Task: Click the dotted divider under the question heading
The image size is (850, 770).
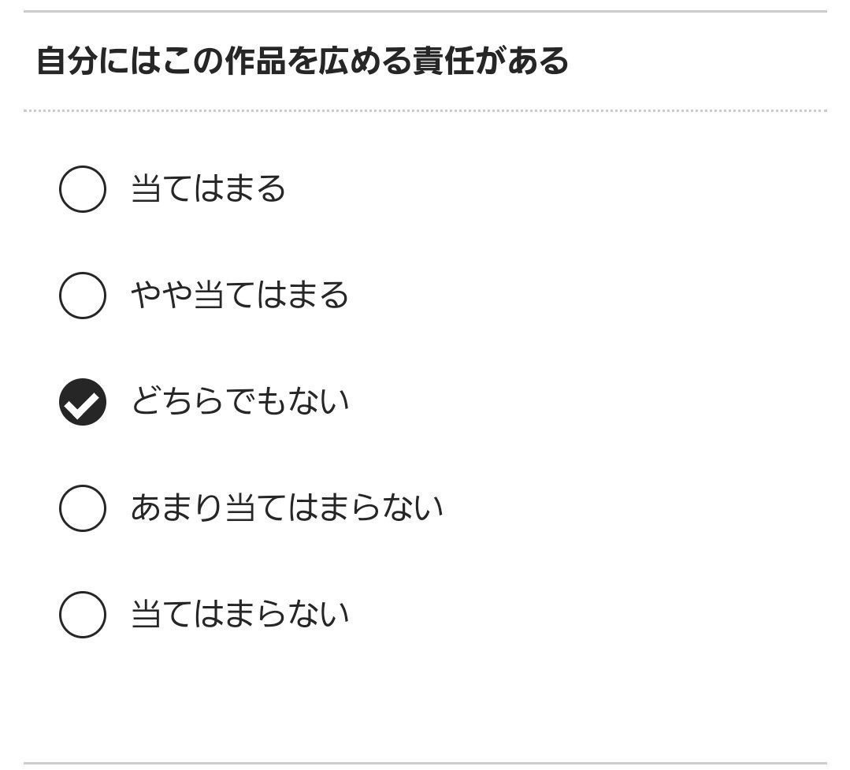Action: (x=425, y=111)
